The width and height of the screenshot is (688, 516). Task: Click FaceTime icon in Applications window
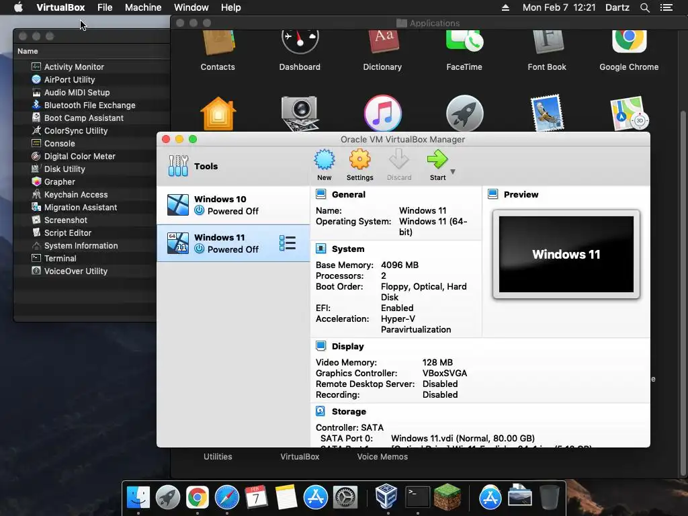464,41
